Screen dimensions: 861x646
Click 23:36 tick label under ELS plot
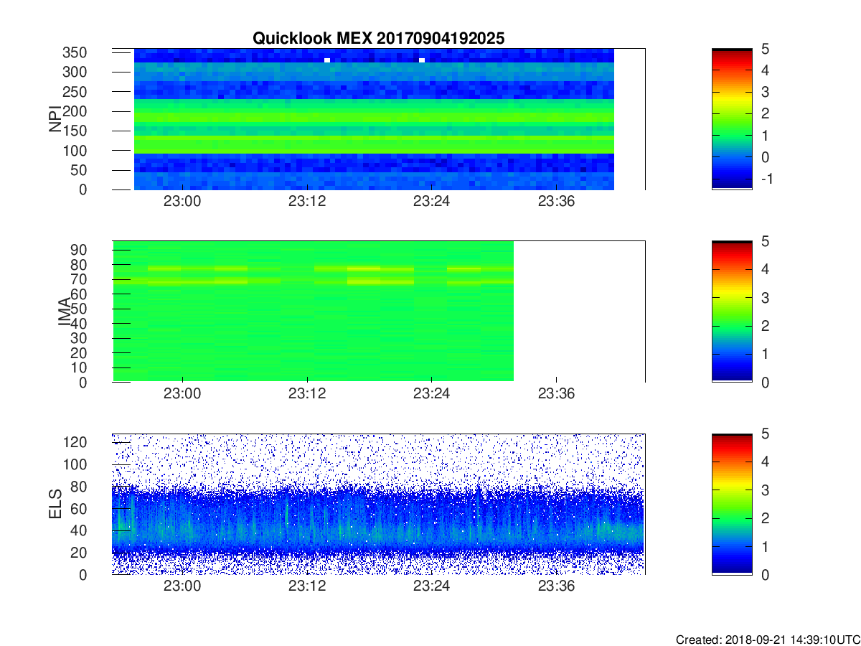tap(556, 587)
